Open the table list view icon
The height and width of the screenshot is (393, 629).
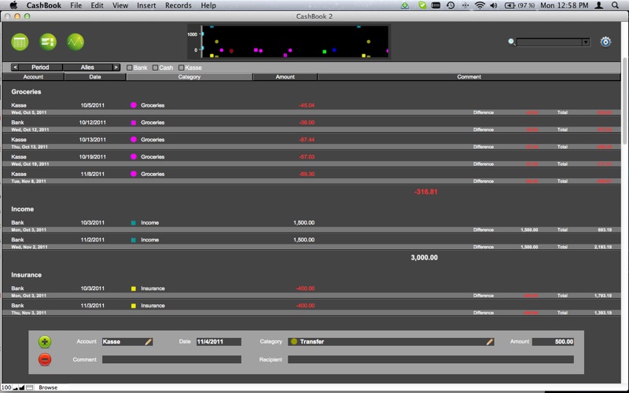(x=20, y=42)
